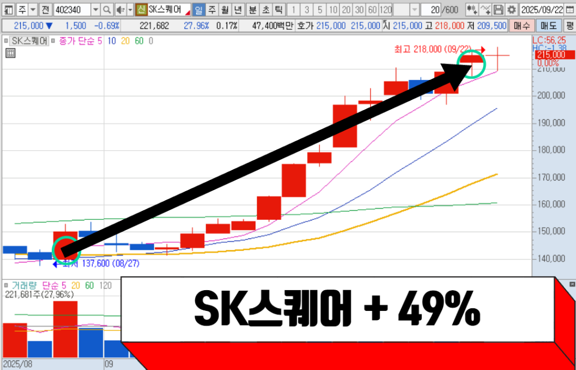The width and height of the screenshot is (576, 370).
Task: Open the chart settings gear icon
Action: coord(511,10)
